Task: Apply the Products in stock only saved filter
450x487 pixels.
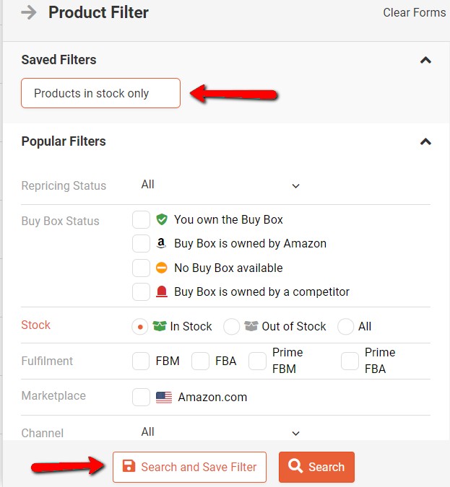Action: tap(100, 93)
